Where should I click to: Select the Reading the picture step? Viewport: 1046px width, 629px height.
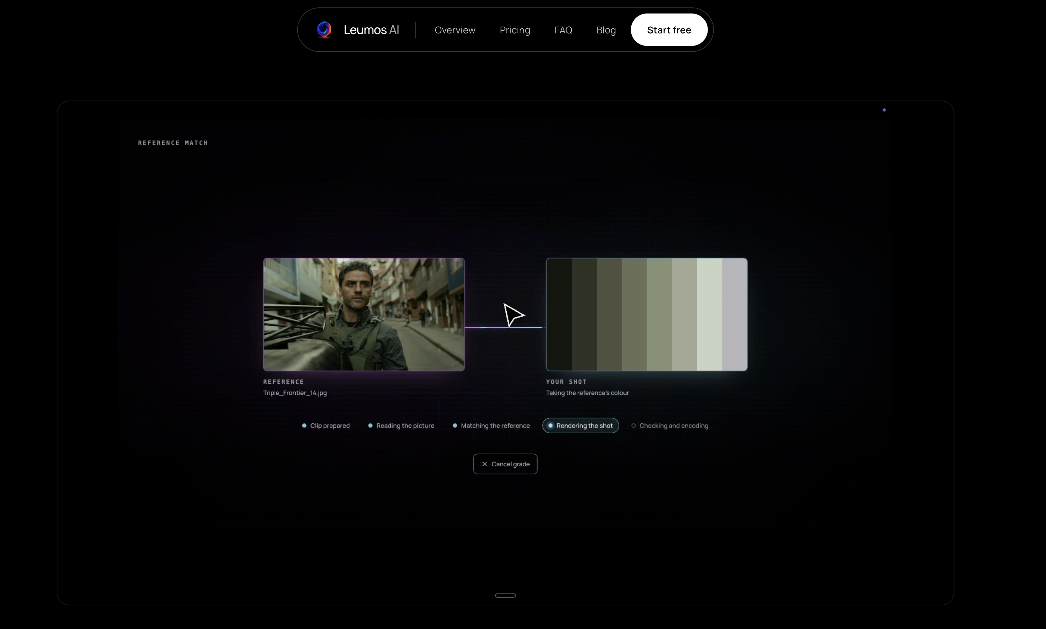[401, 426]
